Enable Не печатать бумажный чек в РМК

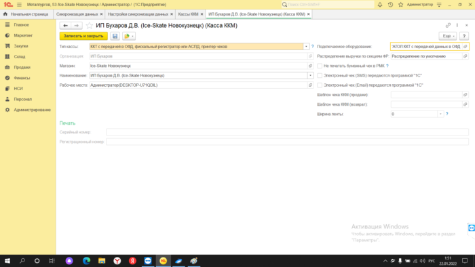(x=320, y=66)
